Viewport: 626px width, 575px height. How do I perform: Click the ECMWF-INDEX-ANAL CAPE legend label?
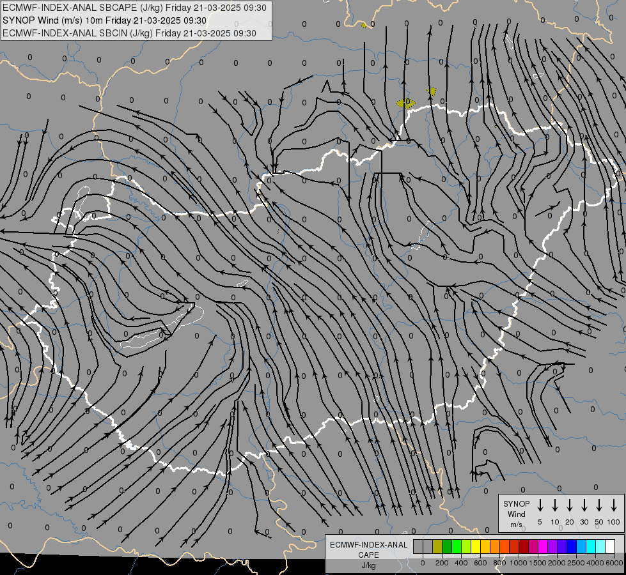pyautogui.click(x=368, y=549)
